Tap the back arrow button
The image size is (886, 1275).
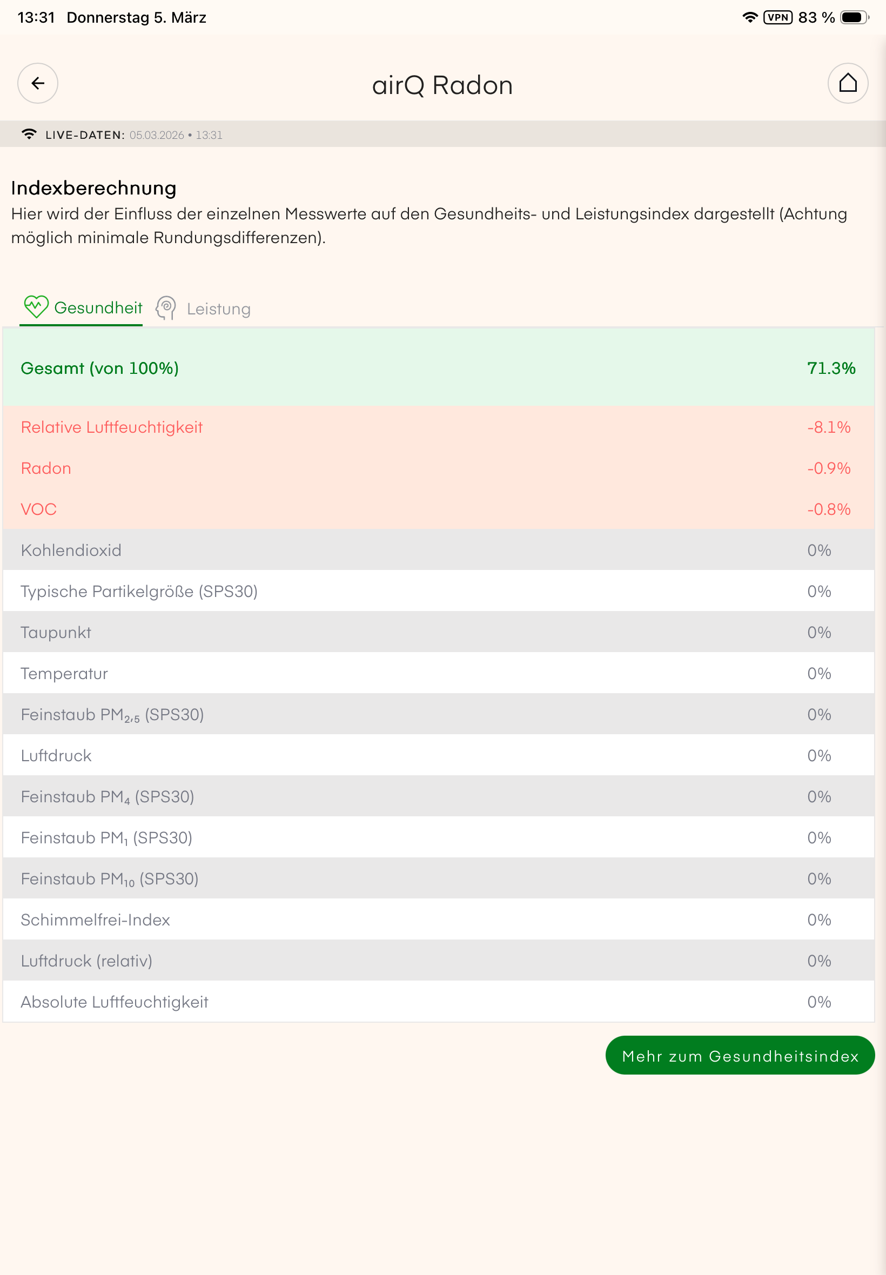[38, 83]
